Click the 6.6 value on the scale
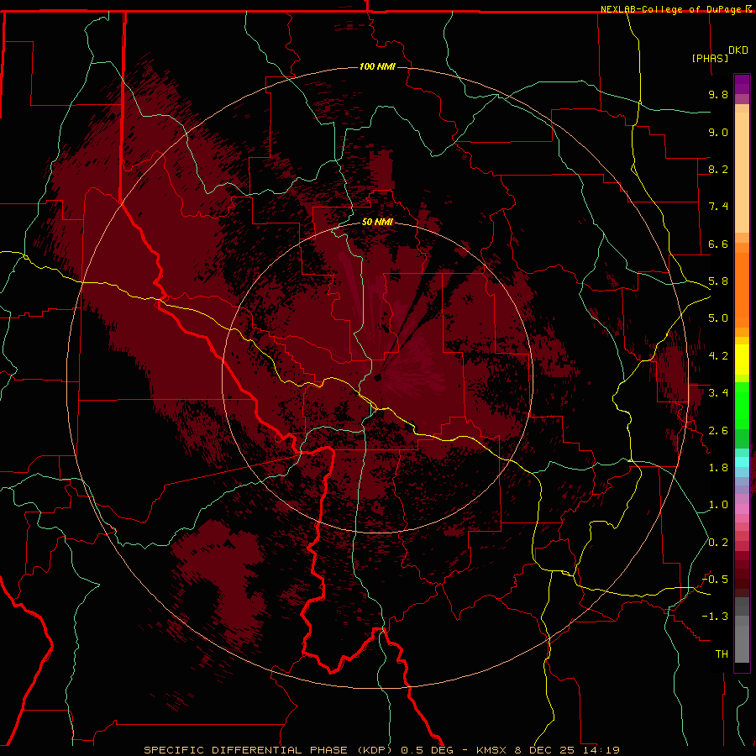 [718, 244]
